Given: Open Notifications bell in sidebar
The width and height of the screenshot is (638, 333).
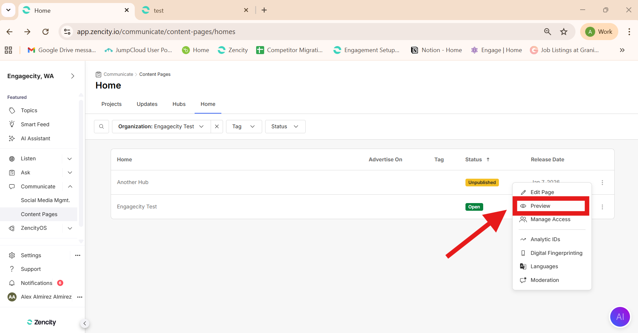Looking at the screenshot, I should (12, 283).
